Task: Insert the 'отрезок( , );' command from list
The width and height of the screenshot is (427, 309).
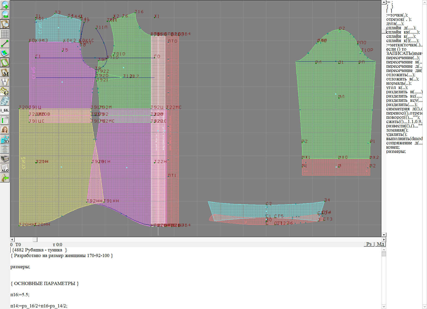Action: (x=399, y=19)
